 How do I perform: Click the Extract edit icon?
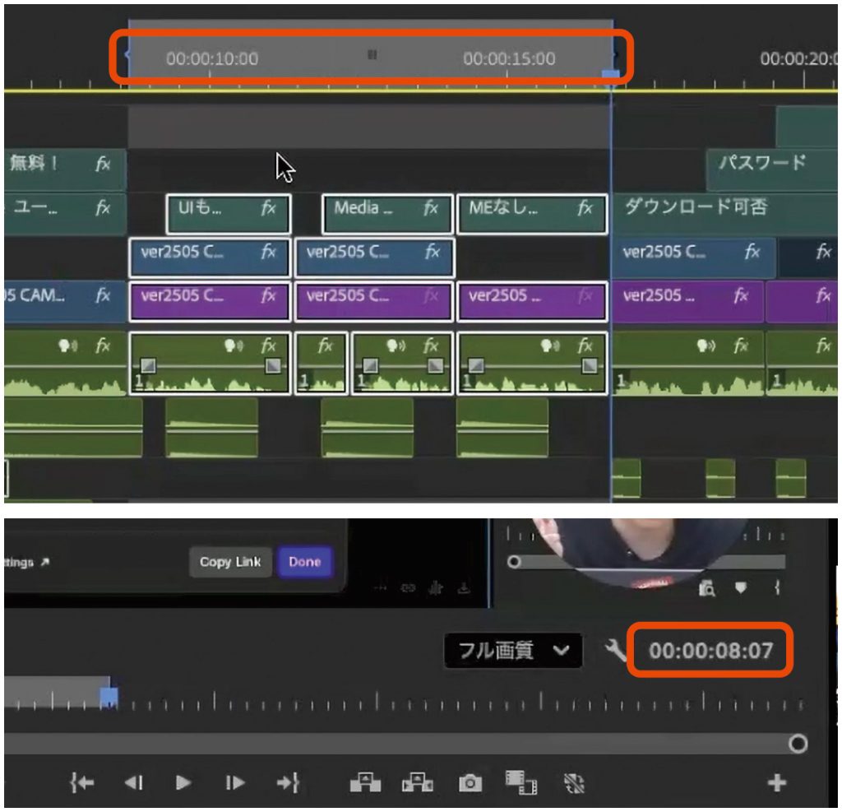tap(417, 782)
